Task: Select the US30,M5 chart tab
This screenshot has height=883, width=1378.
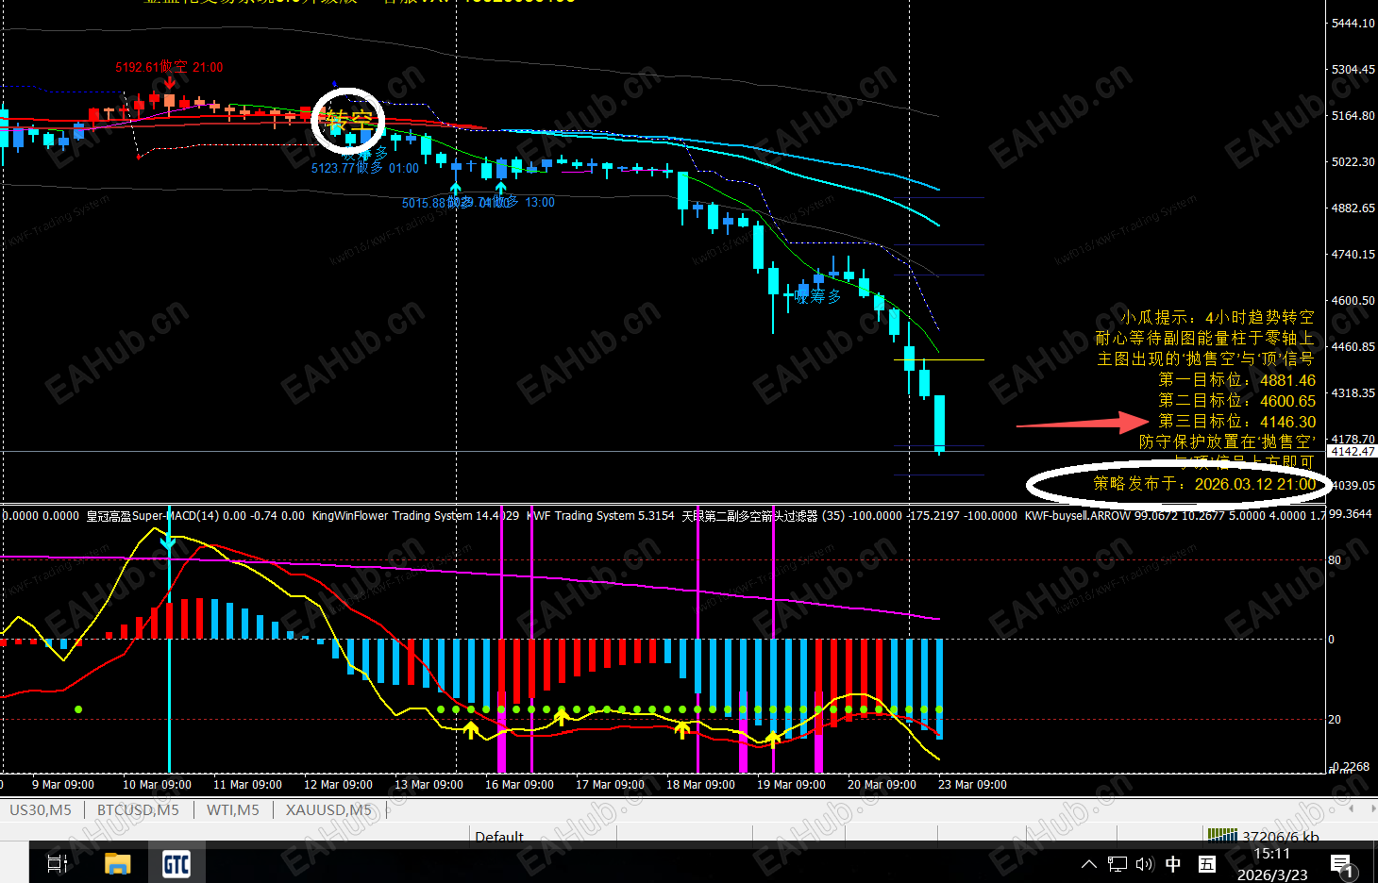Action: 41,810
